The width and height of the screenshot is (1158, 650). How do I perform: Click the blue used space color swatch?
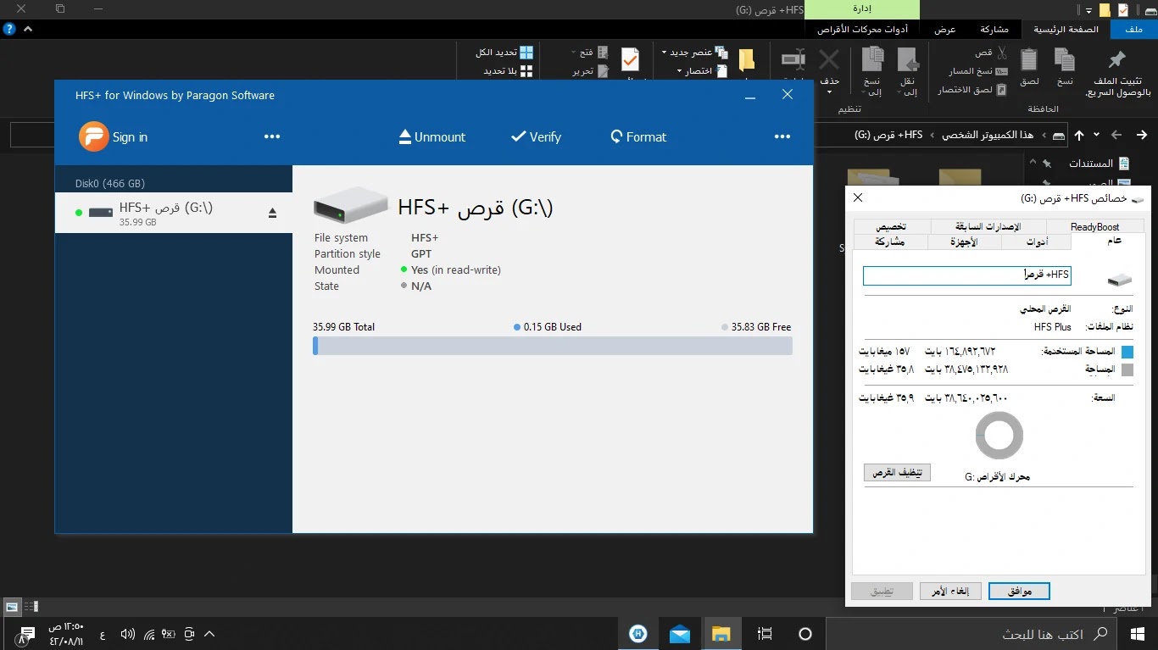click(1127, 352)
